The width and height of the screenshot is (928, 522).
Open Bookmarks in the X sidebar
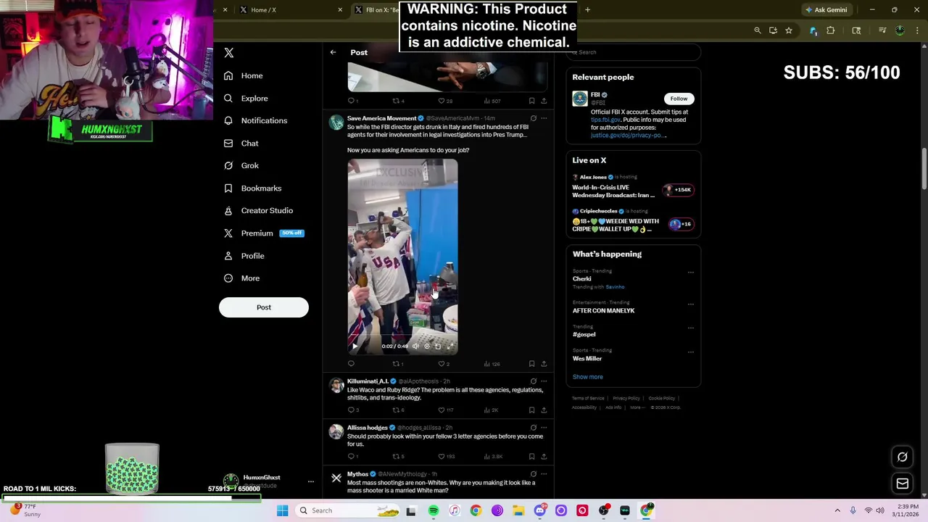(x=253, y=188)
